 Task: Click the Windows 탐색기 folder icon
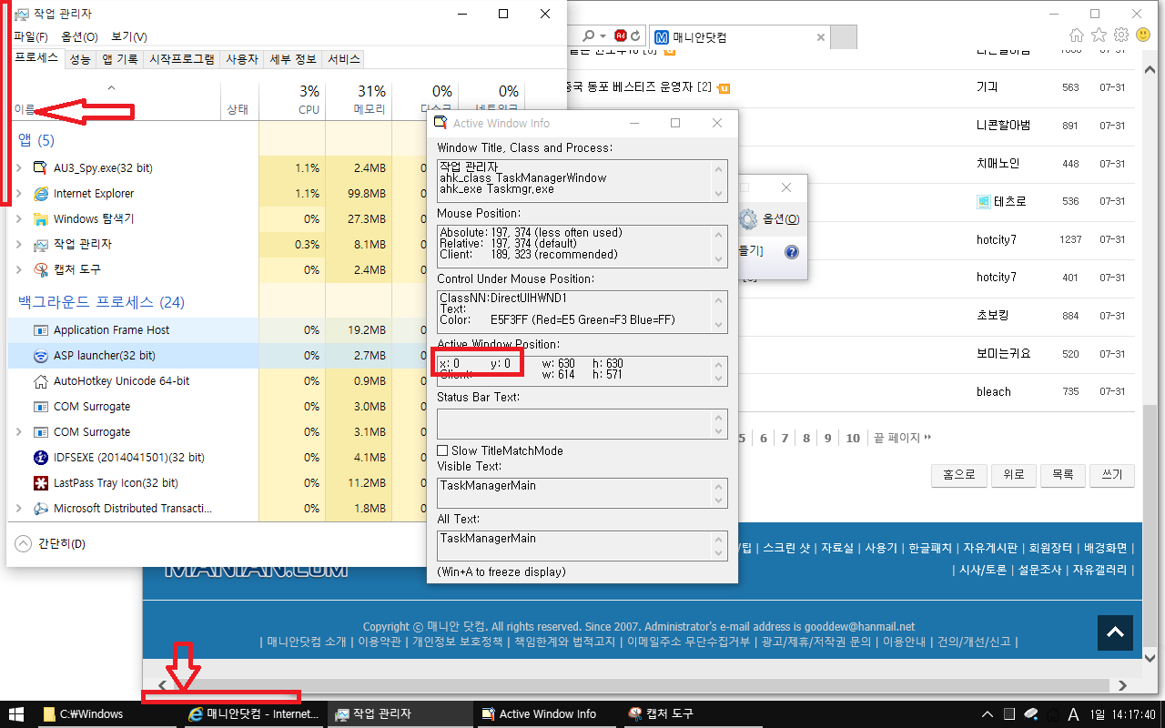[40, 218]
